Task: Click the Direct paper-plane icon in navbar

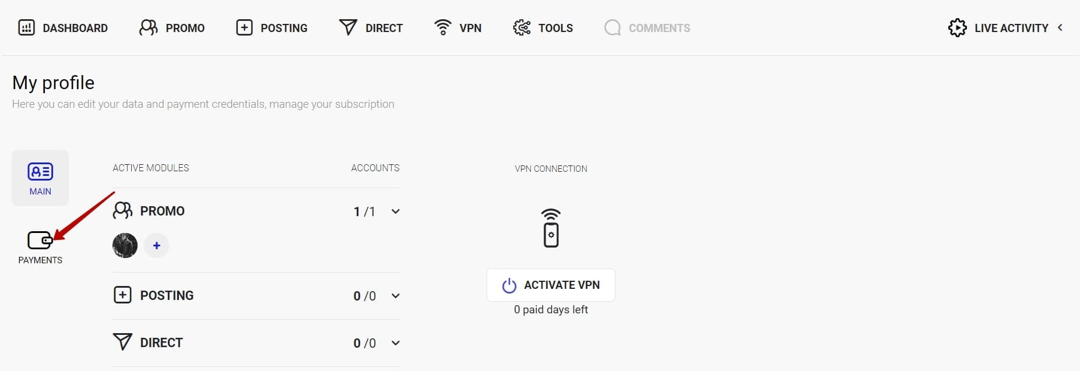Action: pos(348,27)
